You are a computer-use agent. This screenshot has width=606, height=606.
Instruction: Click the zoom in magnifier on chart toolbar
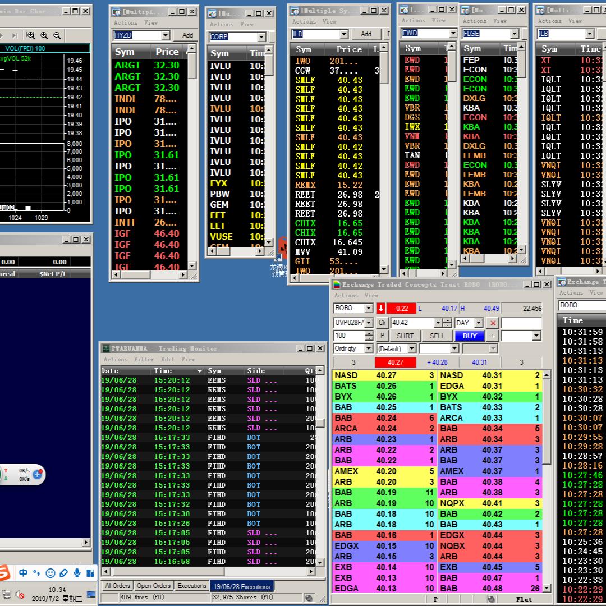pyautogui.click(x=44, y=35)
